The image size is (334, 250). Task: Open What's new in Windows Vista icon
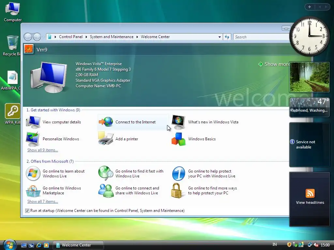click(x=178, y=122)
